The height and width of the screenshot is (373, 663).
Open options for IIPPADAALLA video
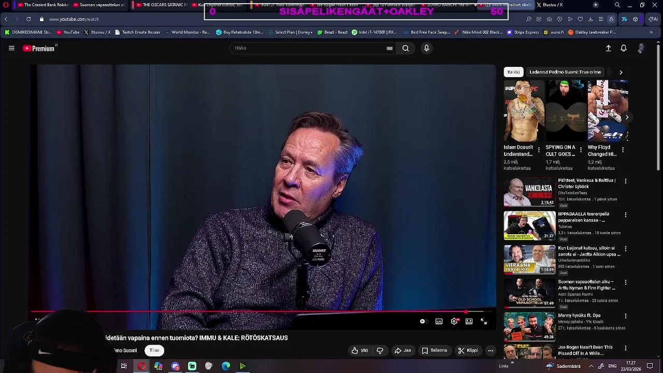click(x=625, y=215)
